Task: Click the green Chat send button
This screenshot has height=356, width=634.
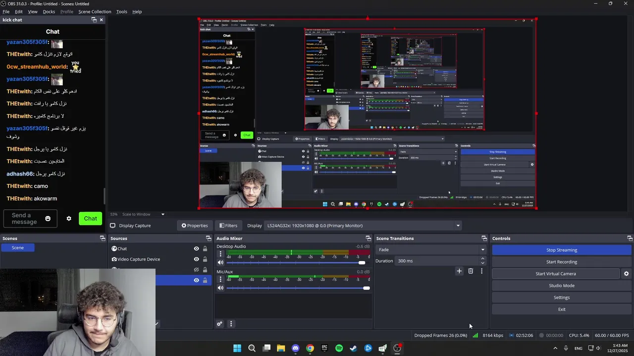Action: coord(90,219)
